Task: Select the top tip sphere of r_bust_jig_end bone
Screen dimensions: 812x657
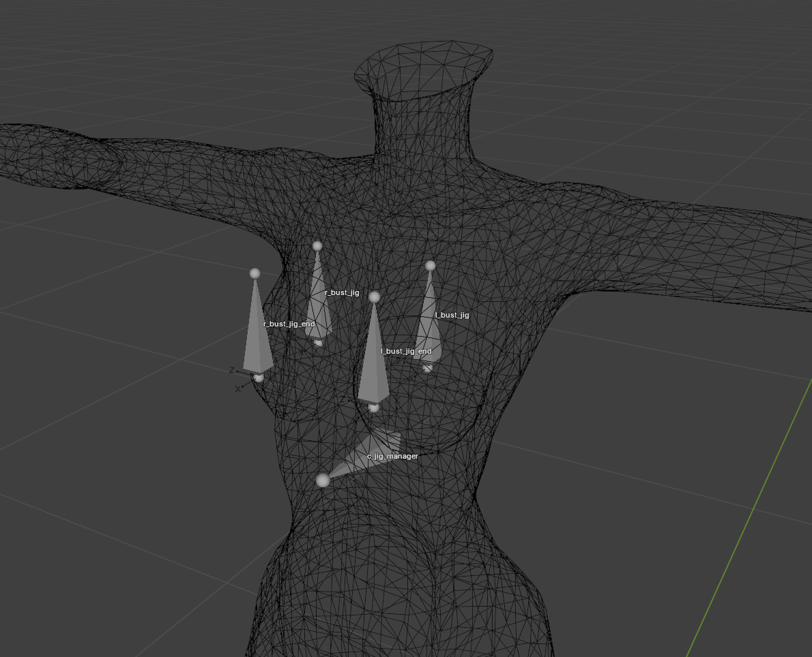Action: coord(255,273)
